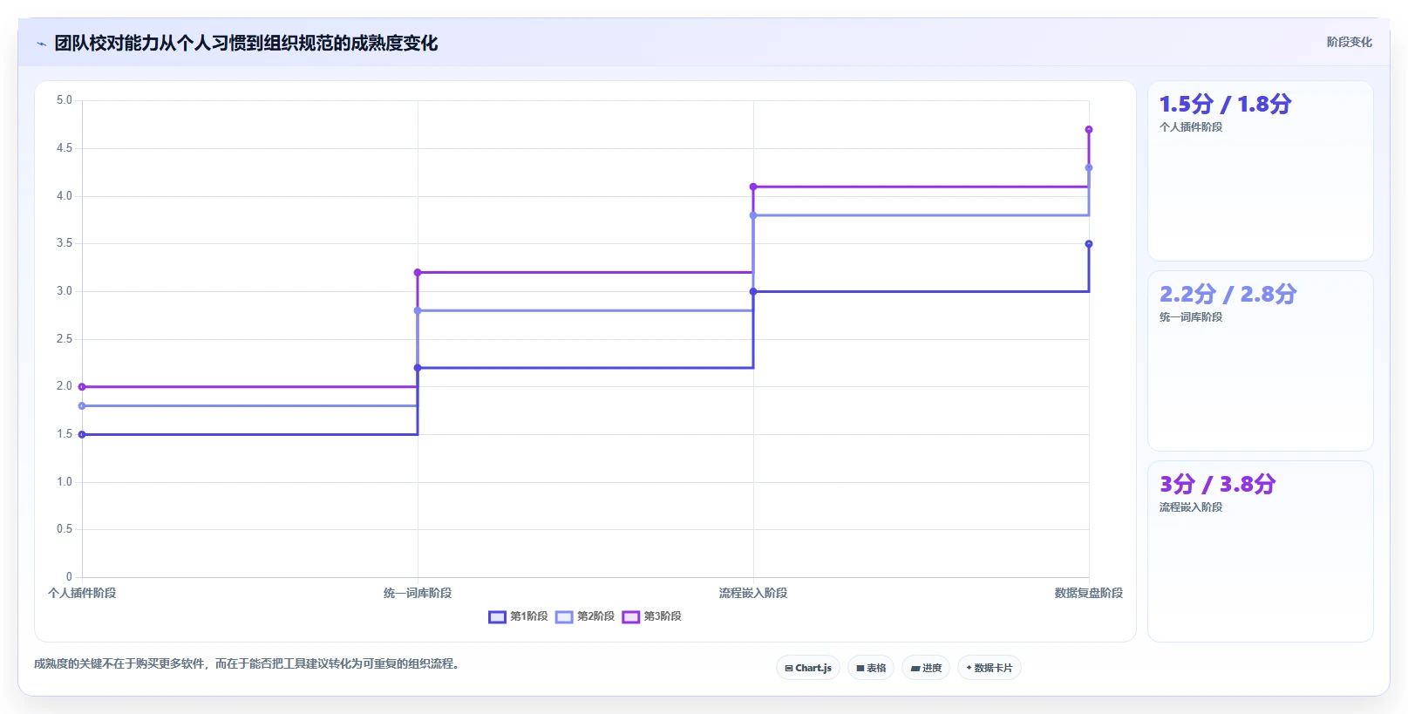Screen dimensions: 1408x714
Task: Click the 流程嵌入阶段 card caption
Action: point(1191,507)
